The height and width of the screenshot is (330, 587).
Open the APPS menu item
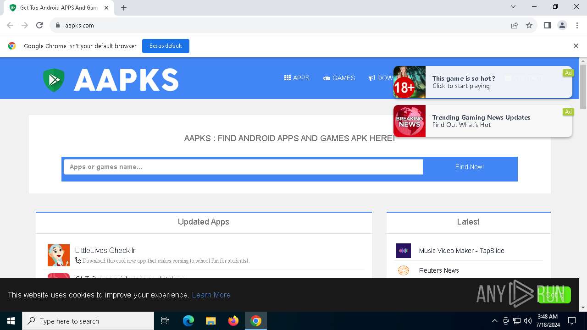pyautogui.click(x=297, y=78)
